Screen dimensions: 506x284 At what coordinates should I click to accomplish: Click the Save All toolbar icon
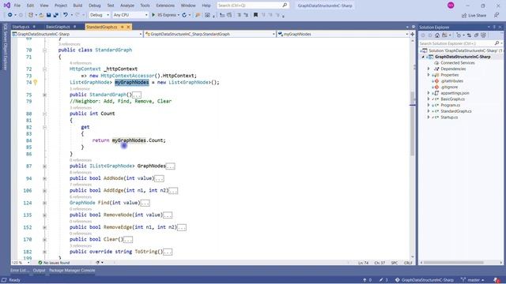(55, 15)
